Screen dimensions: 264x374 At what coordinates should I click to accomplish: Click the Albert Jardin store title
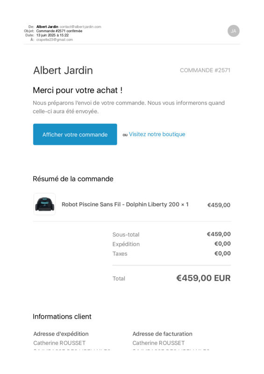(x=63, y=71)
